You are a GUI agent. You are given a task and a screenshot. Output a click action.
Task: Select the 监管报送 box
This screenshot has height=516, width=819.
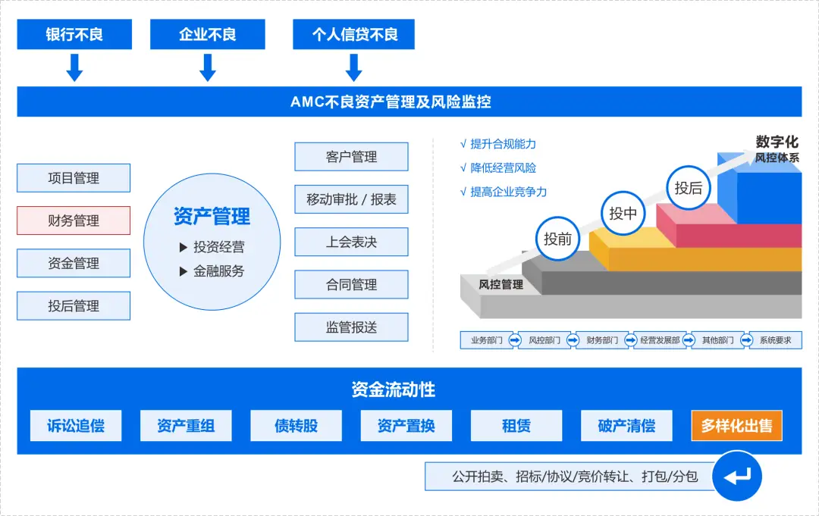(351, 327)
